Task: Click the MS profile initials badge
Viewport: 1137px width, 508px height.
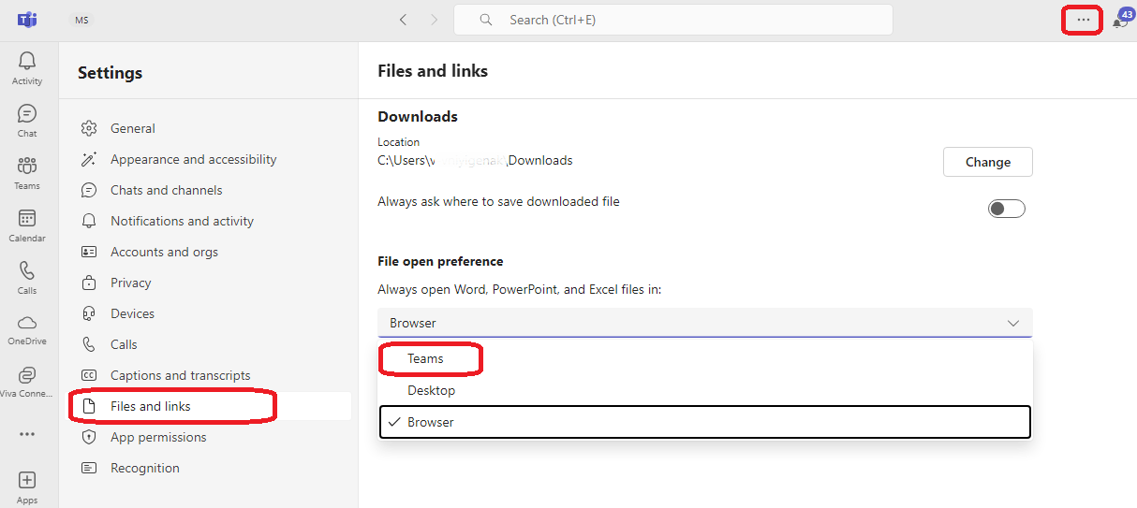Action: [x=82, y=20]
